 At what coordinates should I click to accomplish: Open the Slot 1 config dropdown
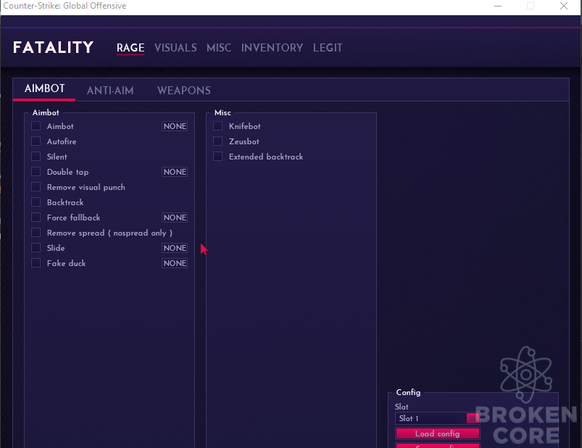click(437, 418)
